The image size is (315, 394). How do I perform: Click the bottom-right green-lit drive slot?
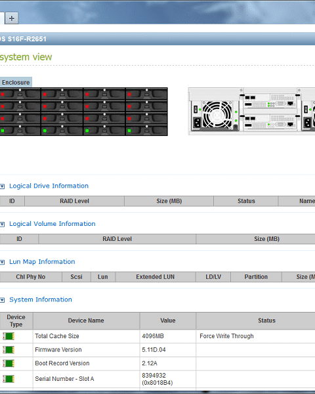147,130
